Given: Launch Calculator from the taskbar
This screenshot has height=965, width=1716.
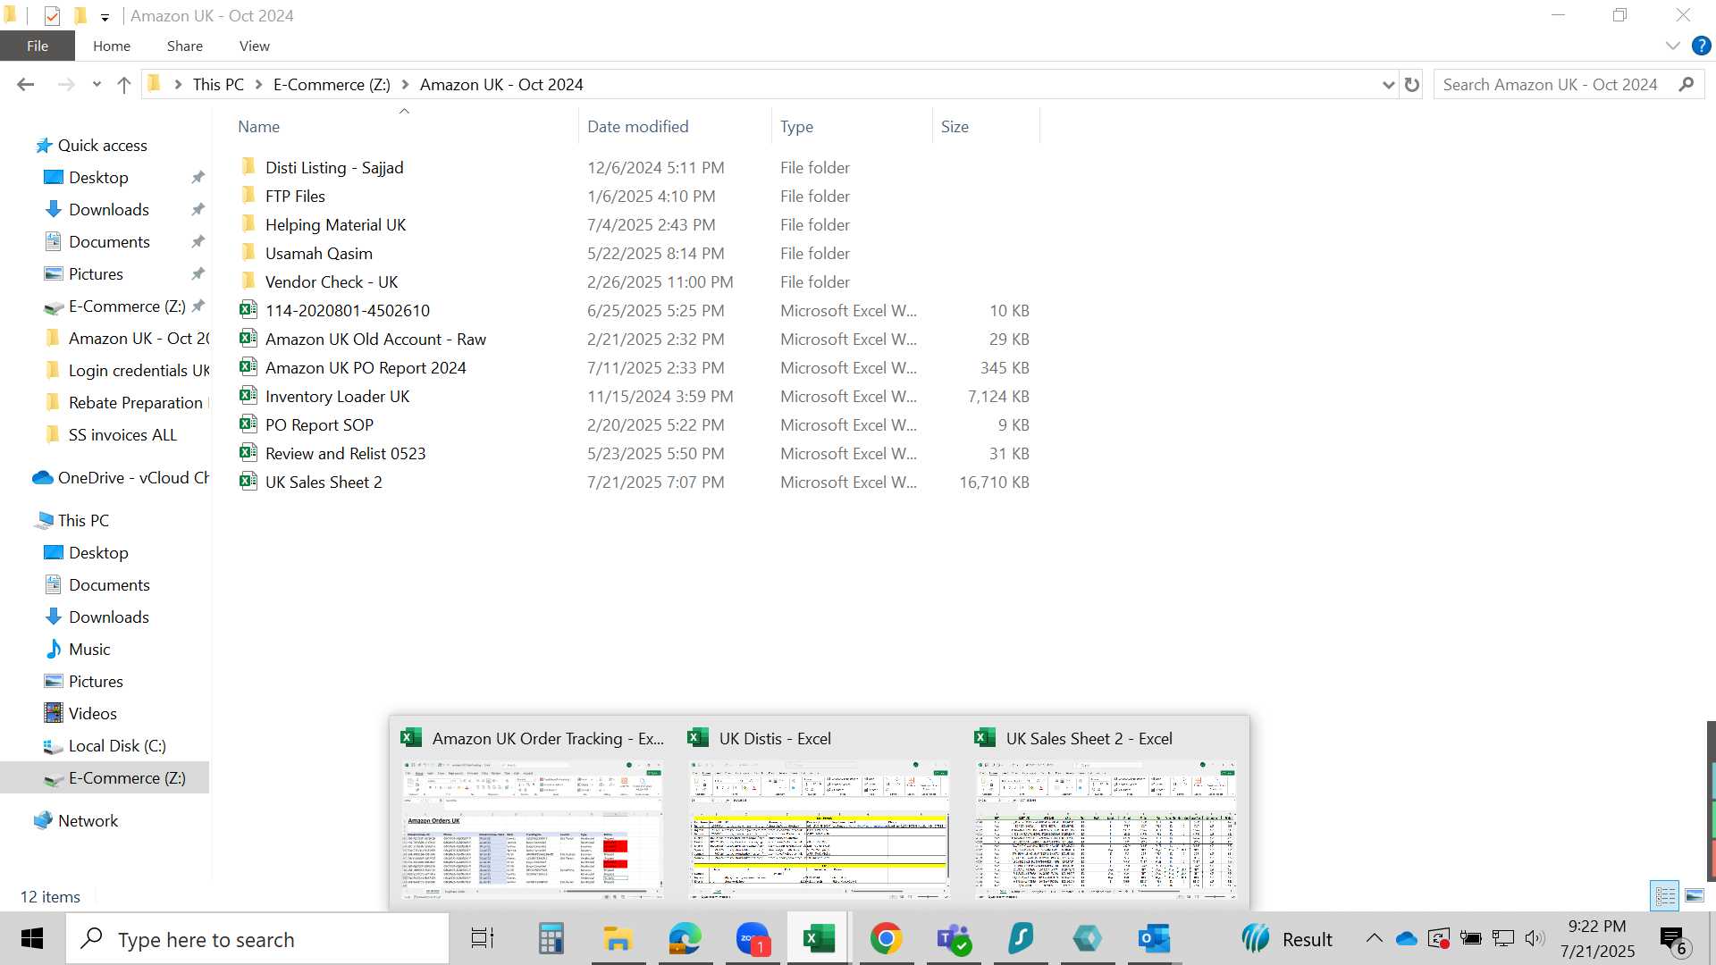Looking at the screenshot, I should 551,939.
